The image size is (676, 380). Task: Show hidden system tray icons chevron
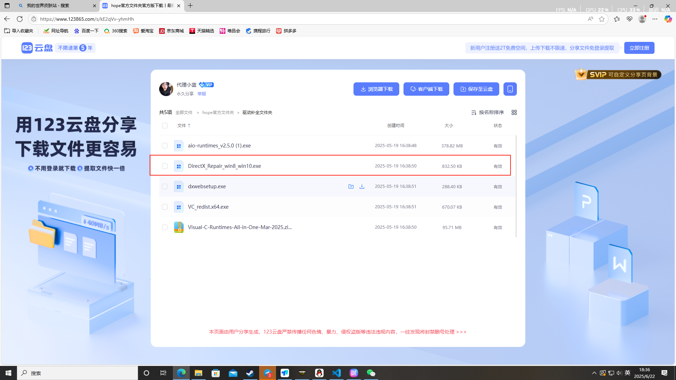point(594,373)
